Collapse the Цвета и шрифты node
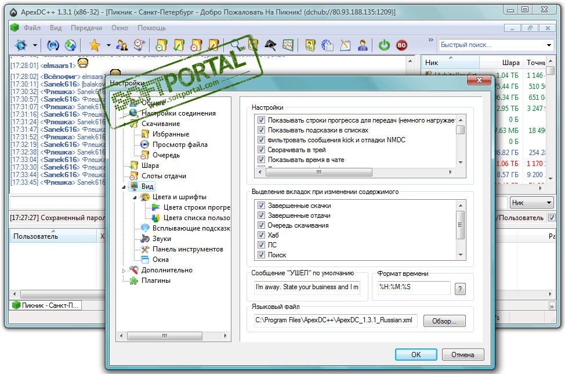This screenshot has width=565, height=374. [x=135, y=197]
